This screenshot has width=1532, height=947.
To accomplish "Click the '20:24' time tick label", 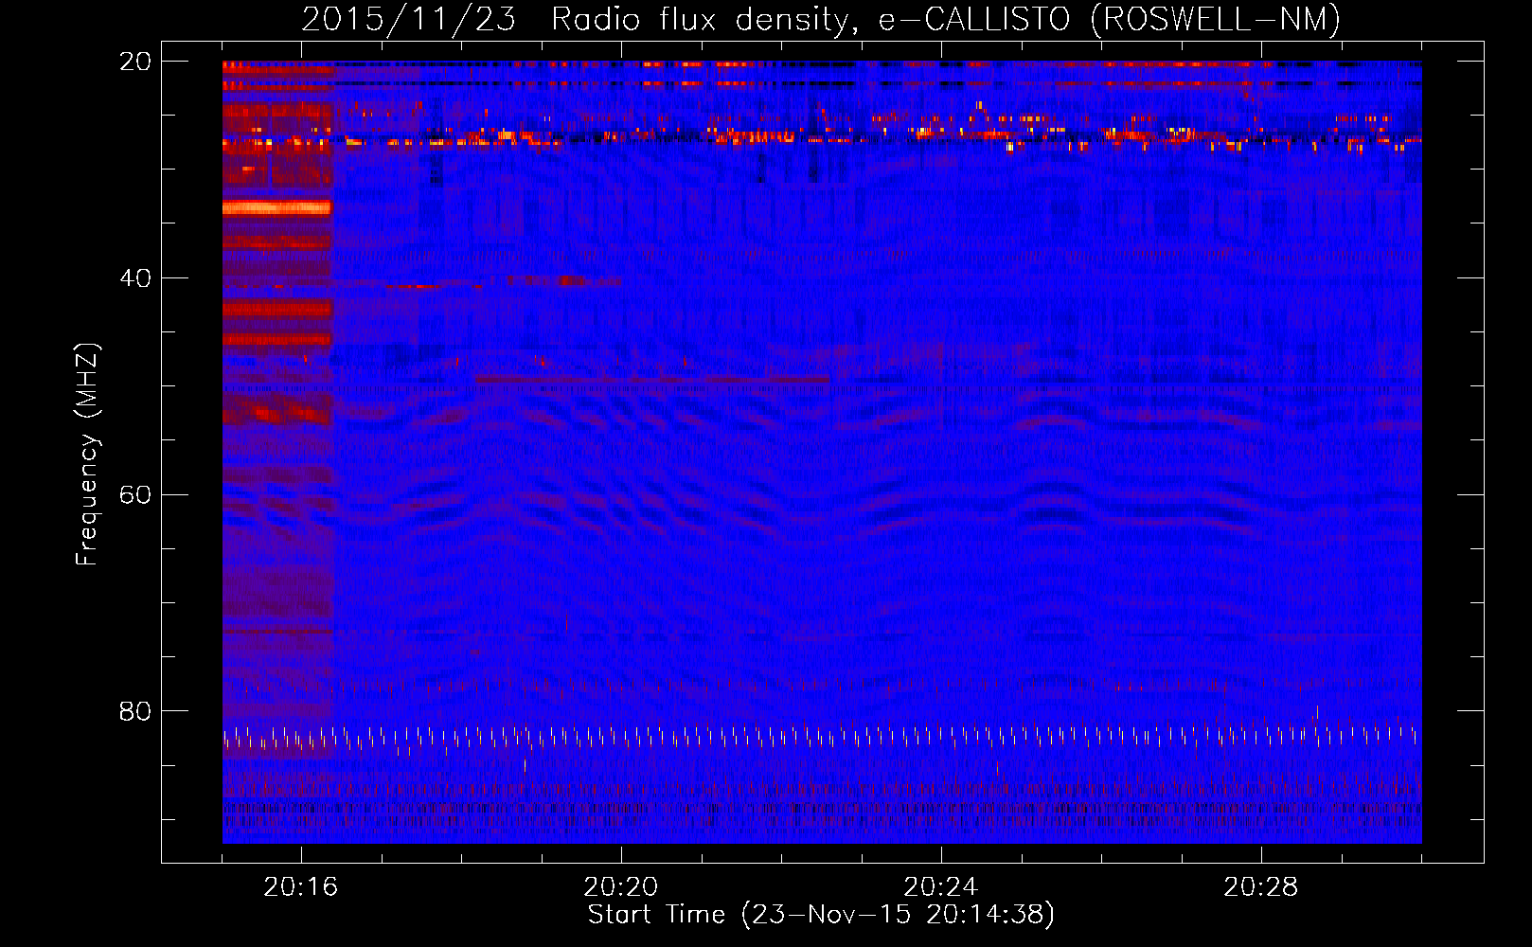I will (x=941, y=887).
